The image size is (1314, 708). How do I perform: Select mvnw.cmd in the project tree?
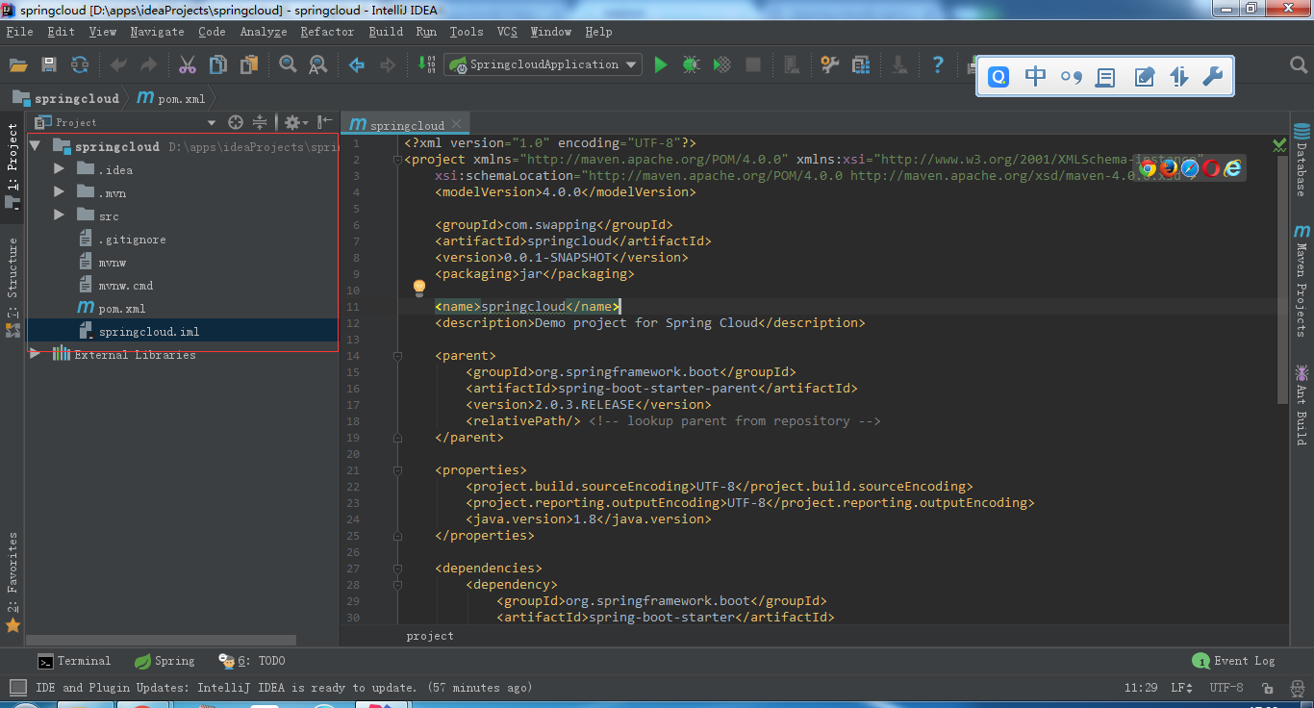click(125, 285)
